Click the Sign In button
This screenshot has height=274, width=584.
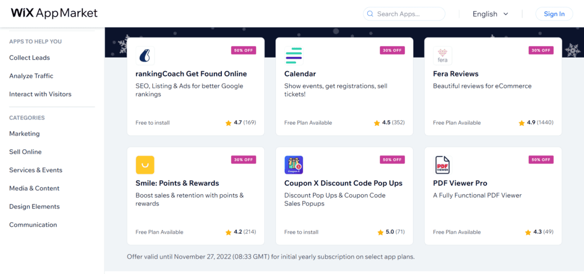[554, 14]
